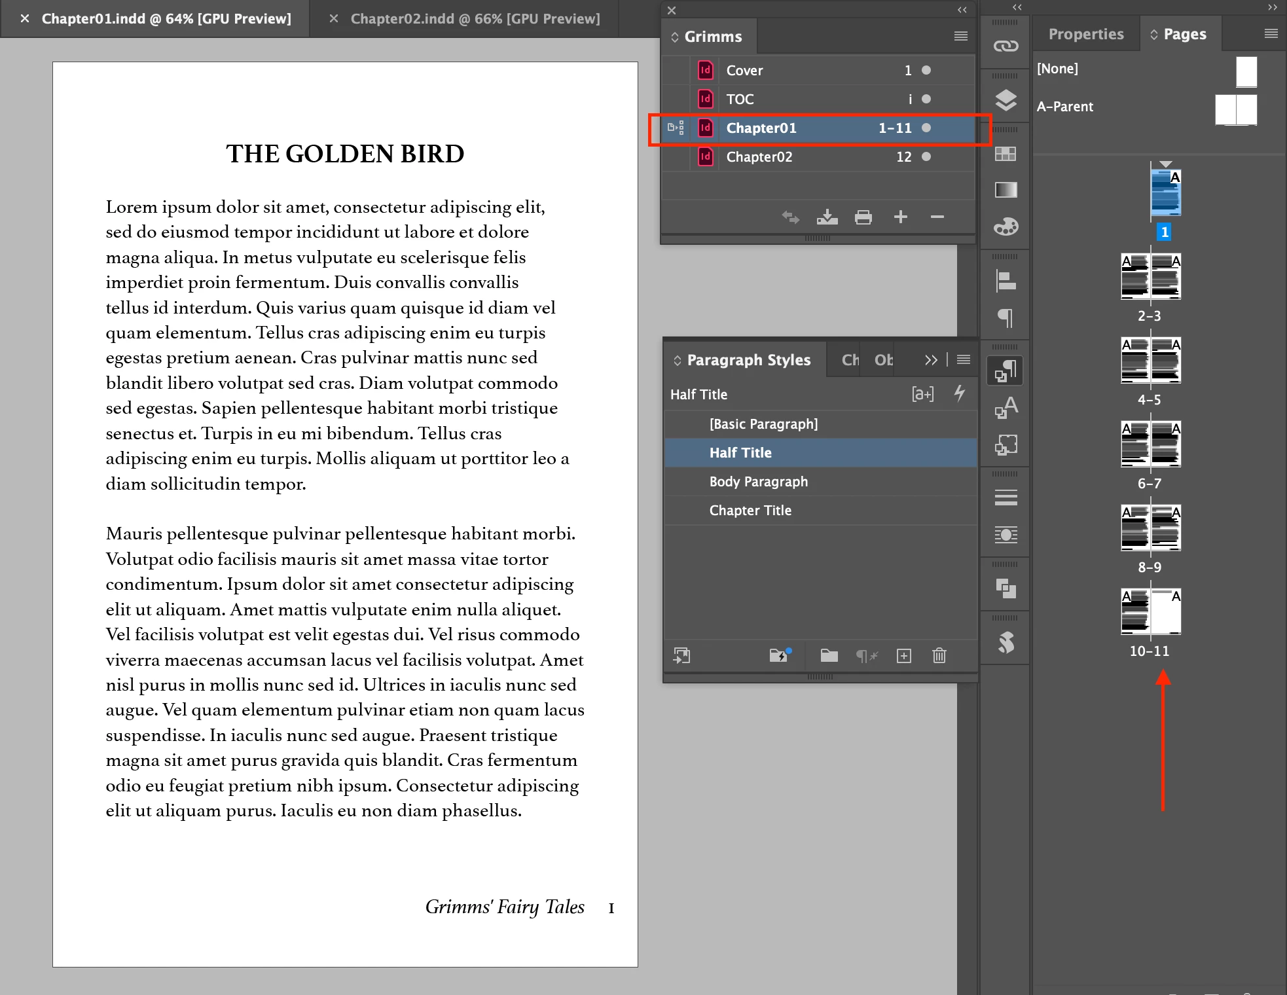Click the Print Book icon
1287x995 pixels.
(863, 217)
